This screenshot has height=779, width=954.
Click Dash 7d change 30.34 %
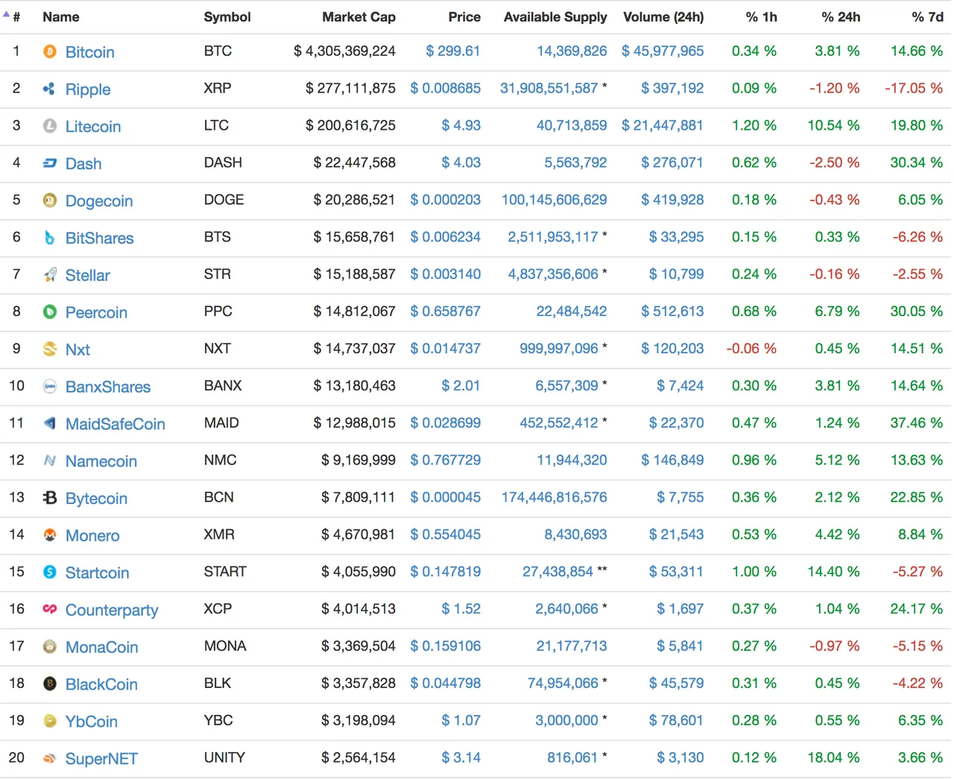(917, 163)
